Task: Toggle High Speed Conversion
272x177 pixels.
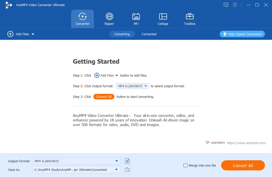Action: (242, 34)
